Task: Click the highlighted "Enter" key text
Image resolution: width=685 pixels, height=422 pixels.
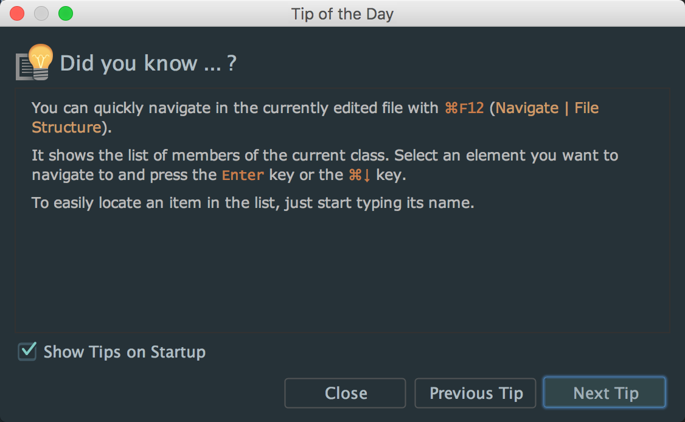Action: pyautogui.click(x=243, y=175)
